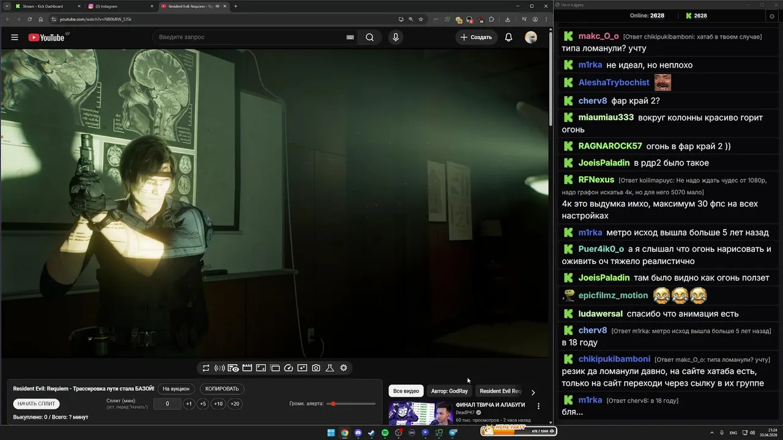This screenshot has width=783, height=440.
Task: Click chat username makc_O_o
Action: pyautogui.click(x=598, y=36)
